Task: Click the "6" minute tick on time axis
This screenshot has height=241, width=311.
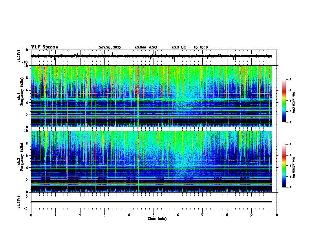Action: pos(178,215)
